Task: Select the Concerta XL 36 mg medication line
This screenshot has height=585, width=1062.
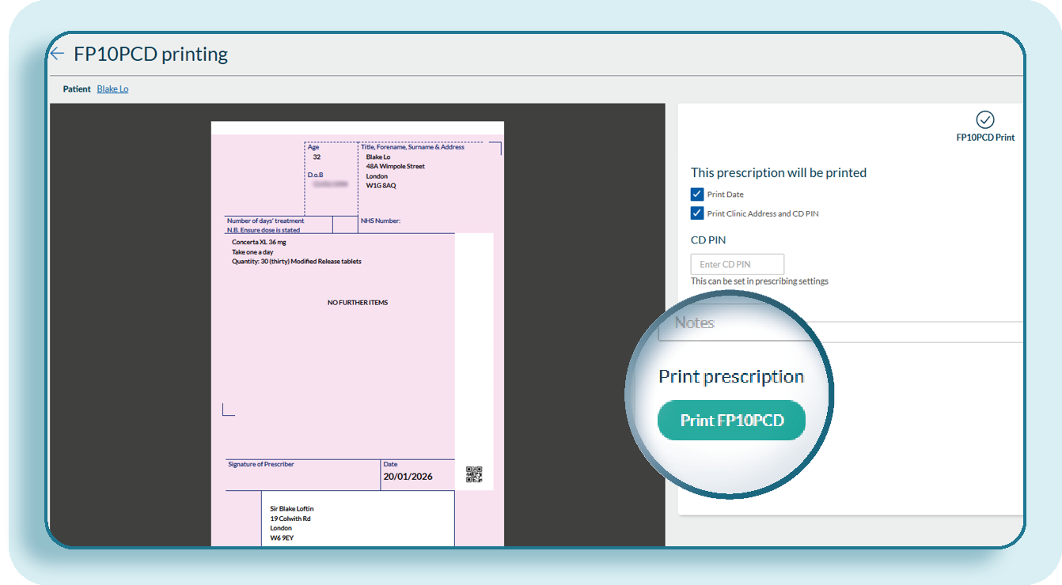Action: pos(259,242)
